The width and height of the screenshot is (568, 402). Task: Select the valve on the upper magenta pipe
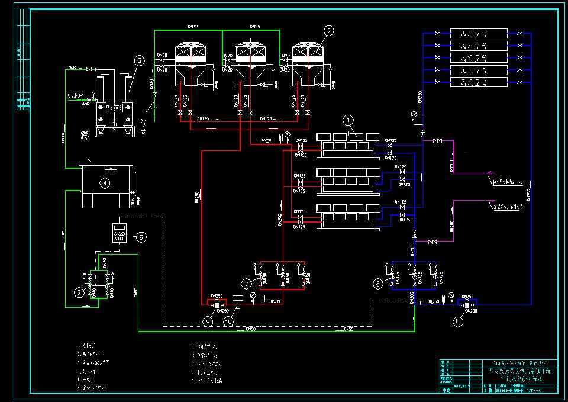coord(438,140)
